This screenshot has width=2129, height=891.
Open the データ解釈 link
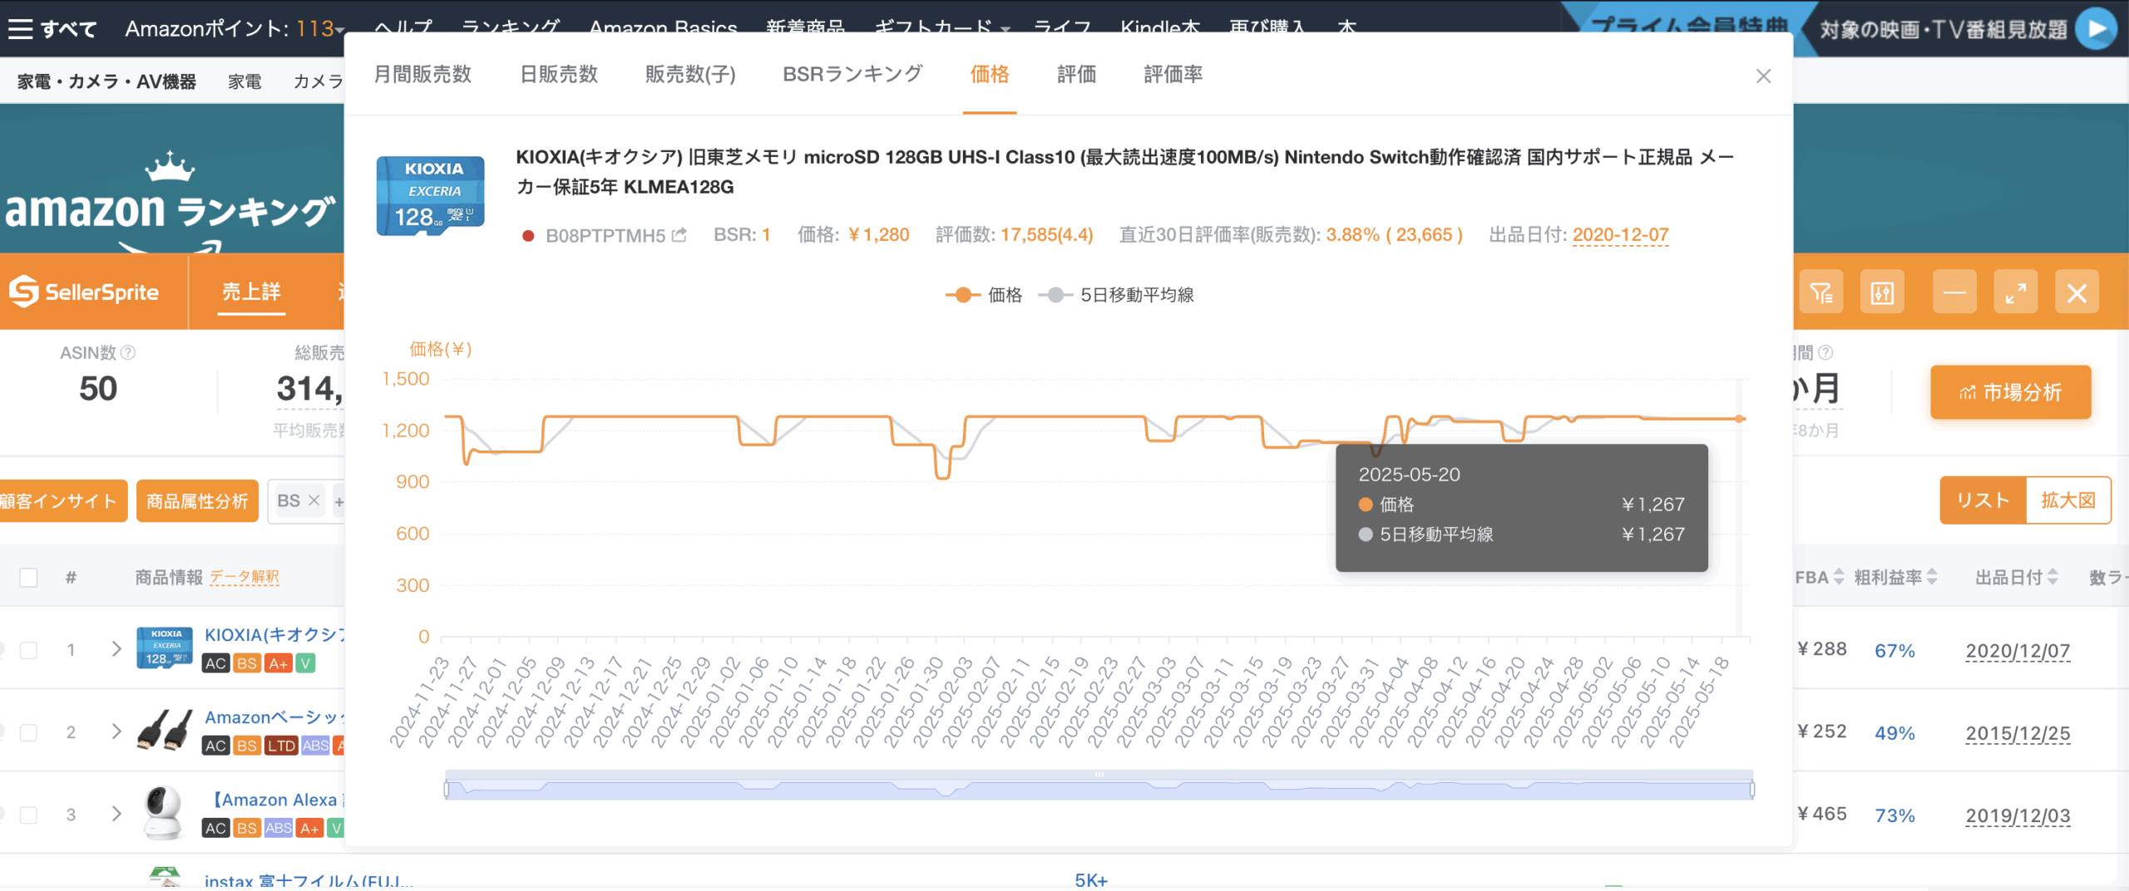(245, 577)
